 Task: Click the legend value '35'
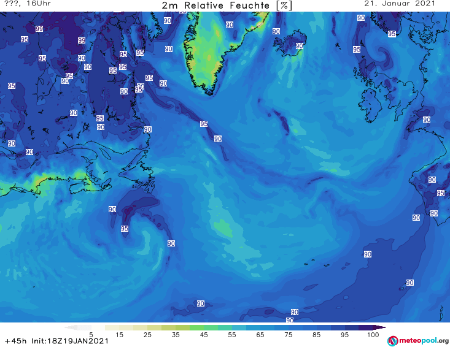coord(176,335)
